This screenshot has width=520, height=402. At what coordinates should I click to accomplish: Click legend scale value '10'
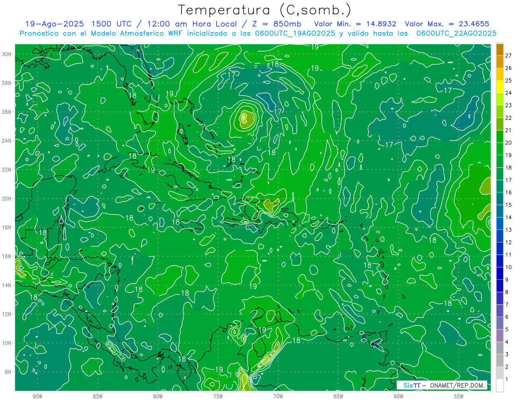(508, 267)
